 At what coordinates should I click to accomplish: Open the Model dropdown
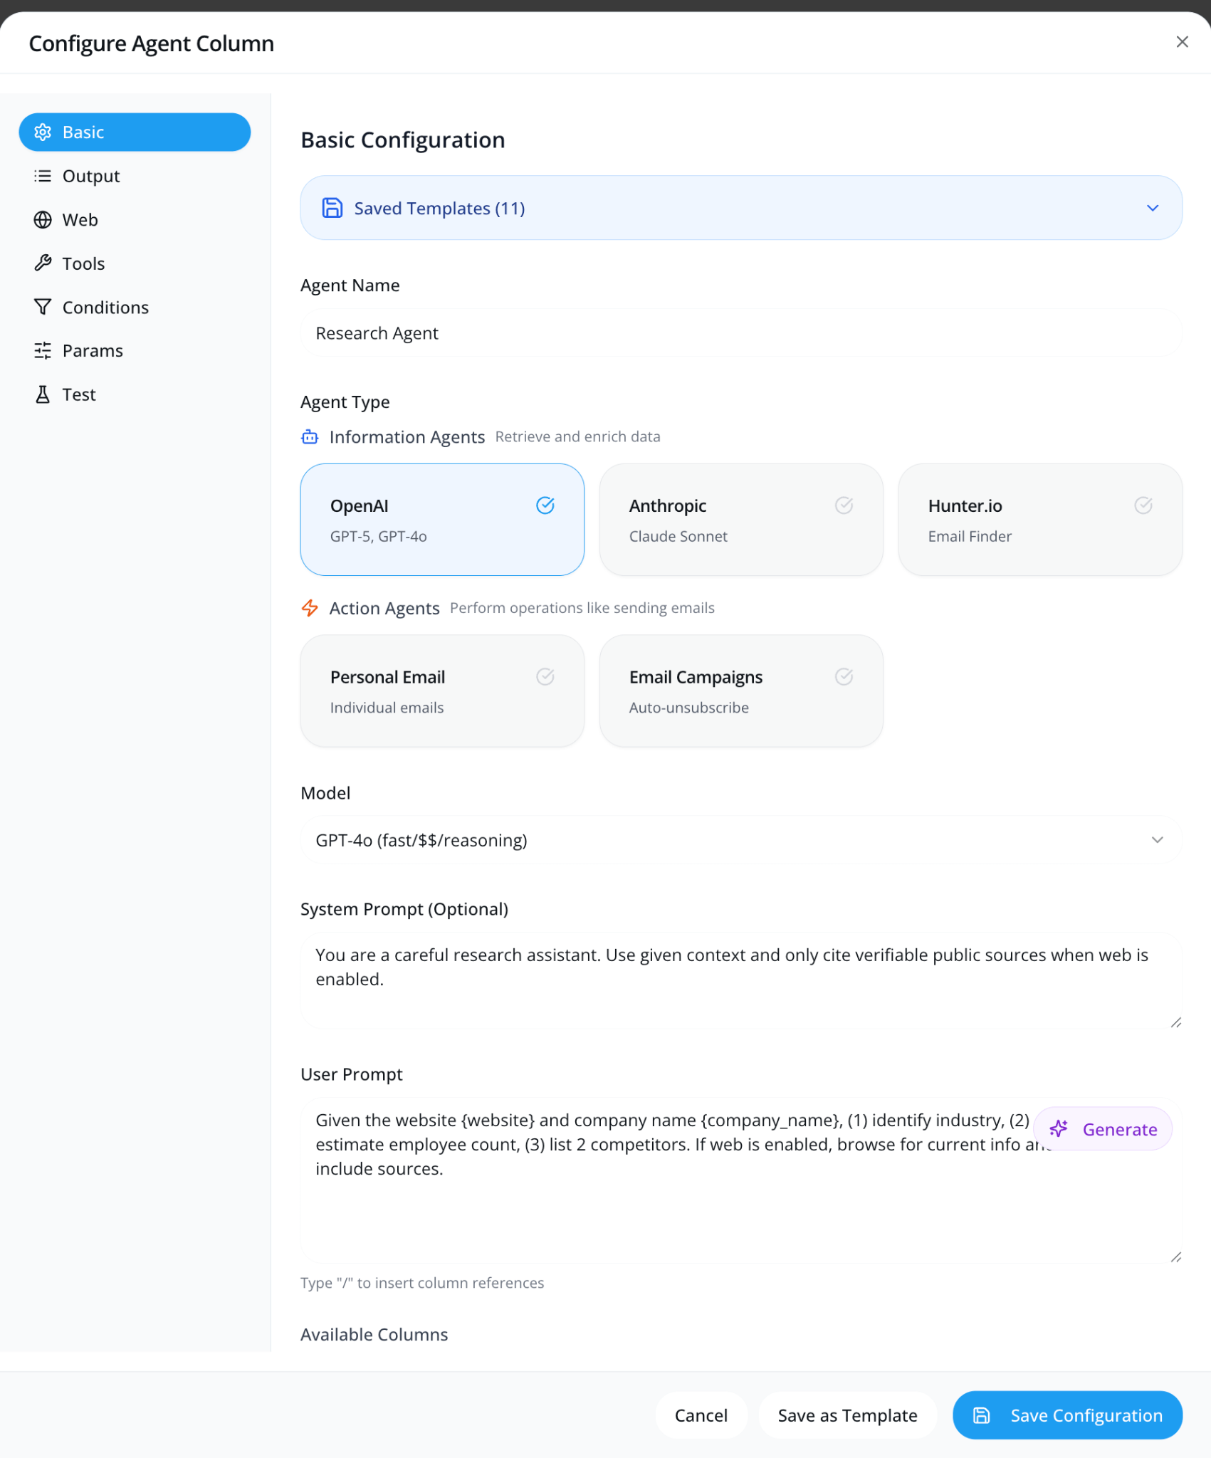tap(740, 840)
